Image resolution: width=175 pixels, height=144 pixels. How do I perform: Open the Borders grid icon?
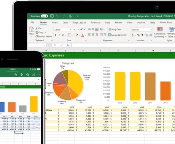[x=70, y=35]
